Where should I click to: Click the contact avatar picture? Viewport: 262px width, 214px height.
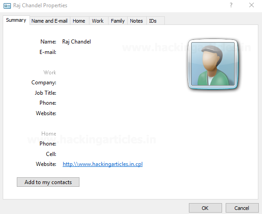213,64
